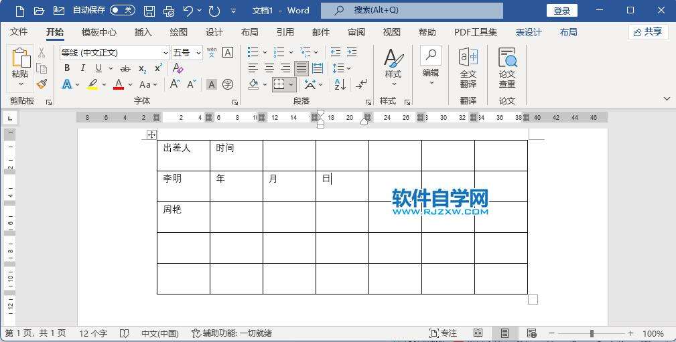
Task: Toggle Bold formatting
Action: [x=67, y=68]
